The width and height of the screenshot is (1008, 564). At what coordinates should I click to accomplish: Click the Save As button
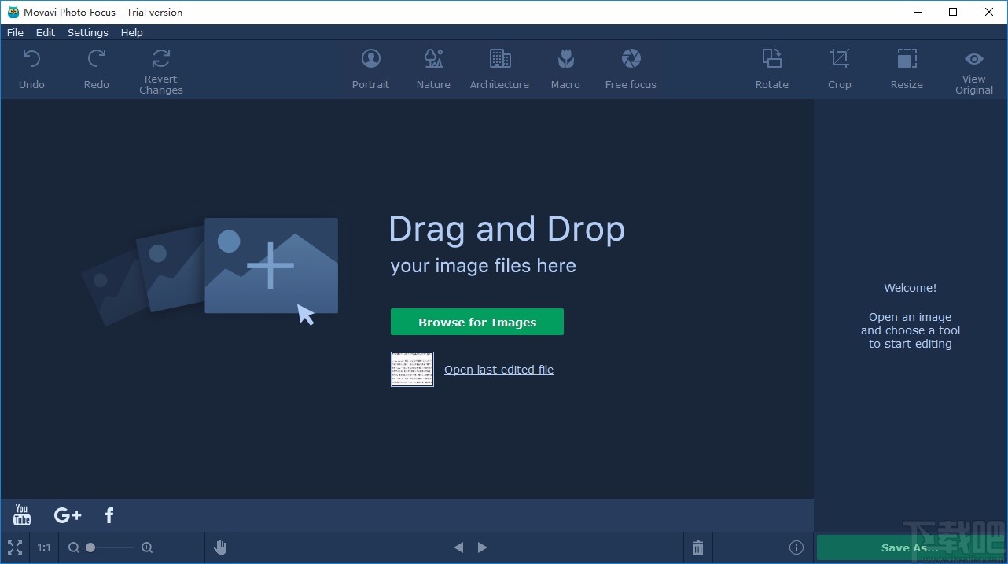pyautogui.click(x=910, y=547)
